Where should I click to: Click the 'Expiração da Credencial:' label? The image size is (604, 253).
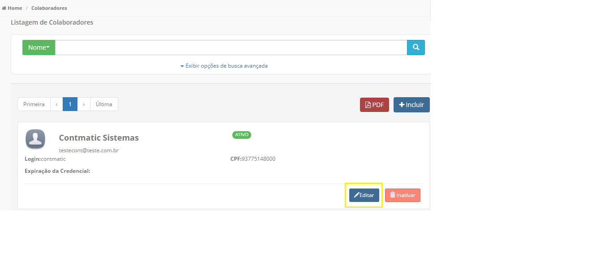(57, 171)
